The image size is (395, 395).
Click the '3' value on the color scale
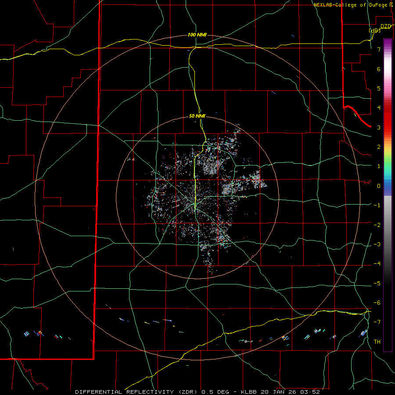tap(379, 127)
